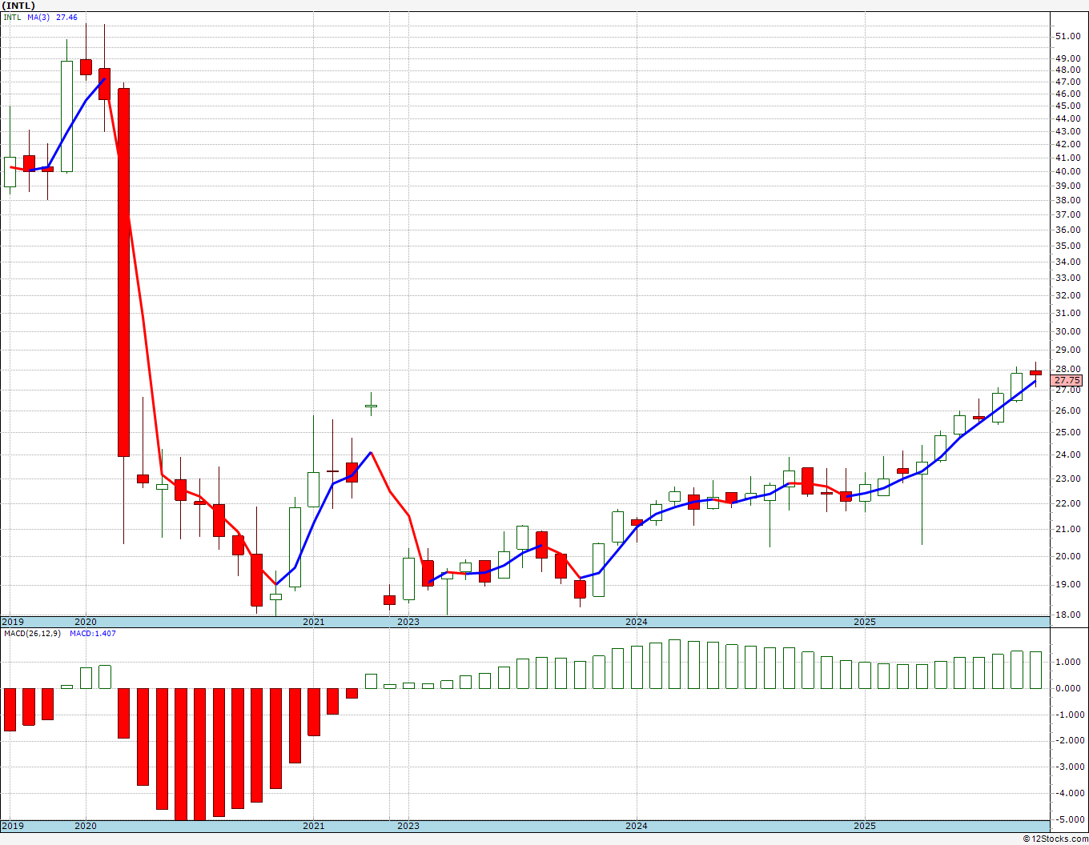Screen dimensions: 1089x845
Task: Click 2024 on the MACD panel time axis
Action: (x=637, y=826)
